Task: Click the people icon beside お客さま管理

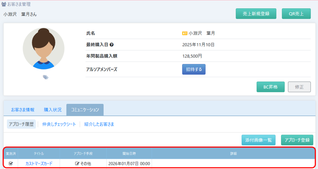Action: click(x=4, y=5)
